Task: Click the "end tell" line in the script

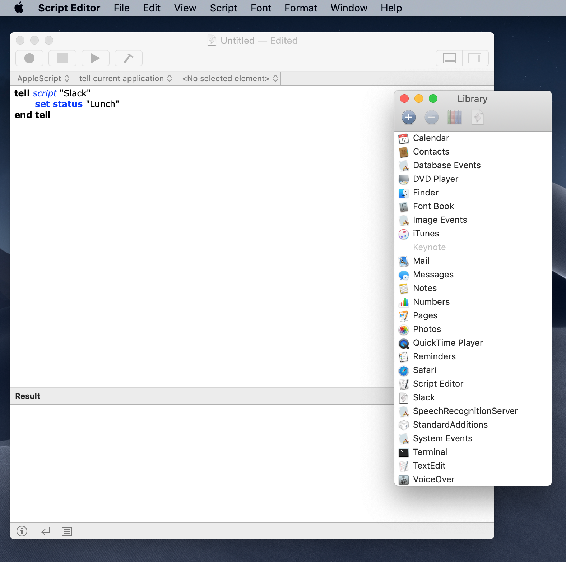Action: (x=32, y=115)
